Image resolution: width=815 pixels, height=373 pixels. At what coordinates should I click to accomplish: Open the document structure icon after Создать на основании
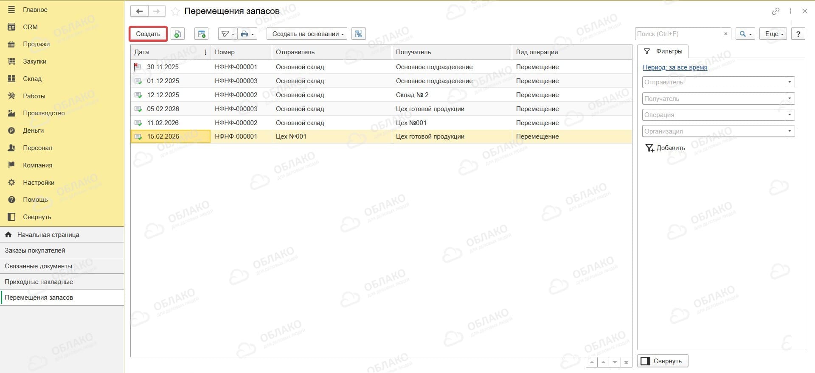point(359,34)
